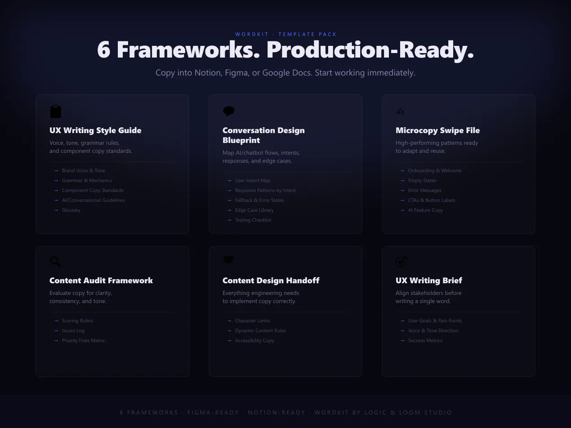Select the 'Dynamic Content Rules' list item

click(260, 330)
